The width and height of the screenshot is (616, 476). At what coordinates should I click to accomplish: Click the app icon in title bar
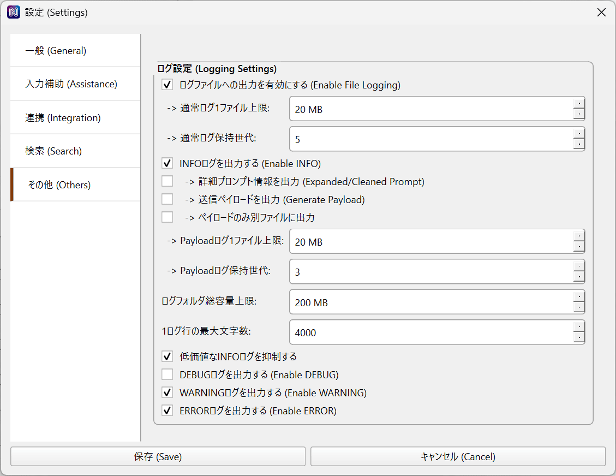[14, 12]
